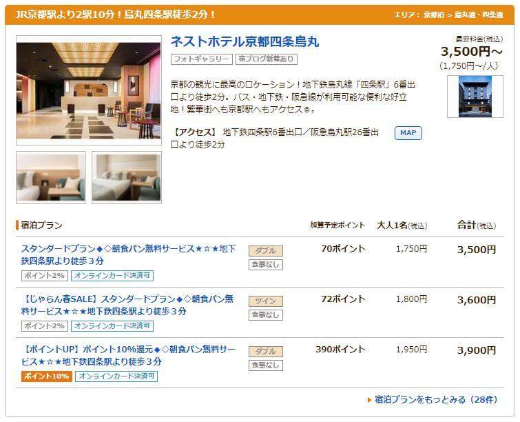Click ポイント2% badge under the 70ポイント plan
Screen dimensions: 520x422
pos(45,276)
